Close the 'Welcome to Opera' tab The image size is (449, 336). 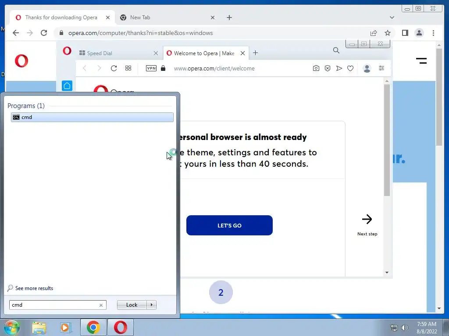242,53
